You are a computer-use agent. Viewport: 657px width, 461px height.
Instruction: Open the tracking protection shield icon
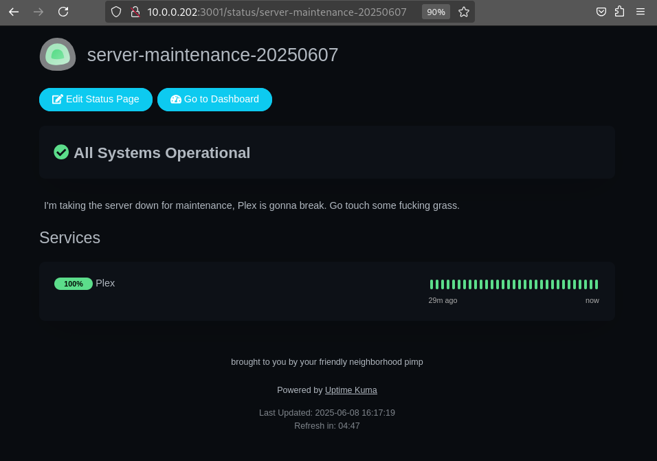[x=116, y=12]
